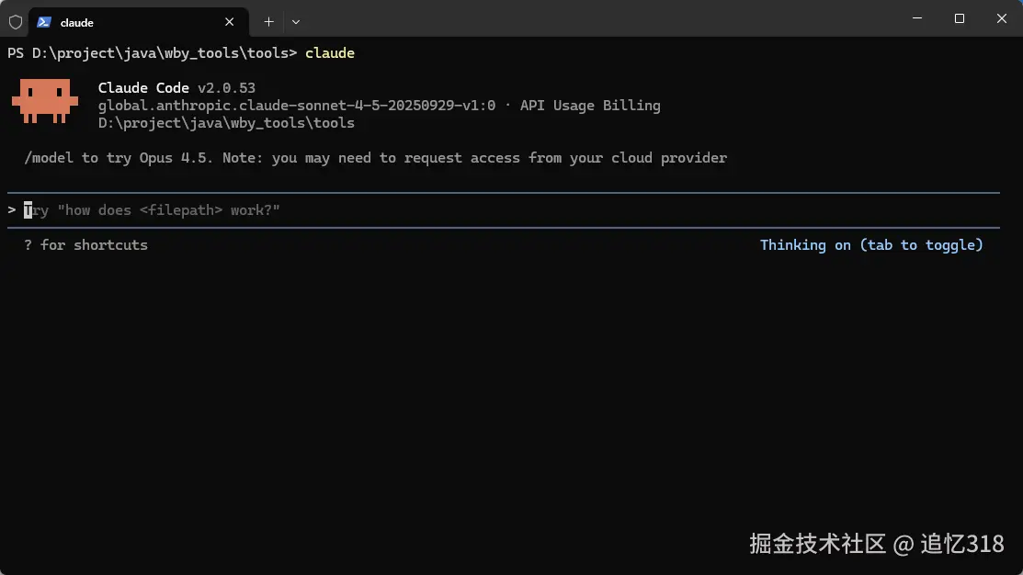Click the PowerShell icon on claude tab
Viewport: 1023px width, 575px height.
[44, 21]
